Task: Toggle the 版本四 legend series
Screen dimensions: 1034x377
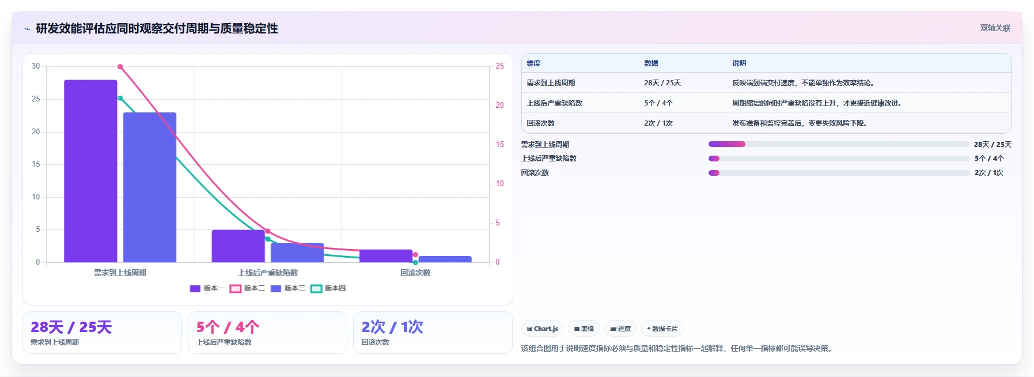Action: tap(328, 288)
